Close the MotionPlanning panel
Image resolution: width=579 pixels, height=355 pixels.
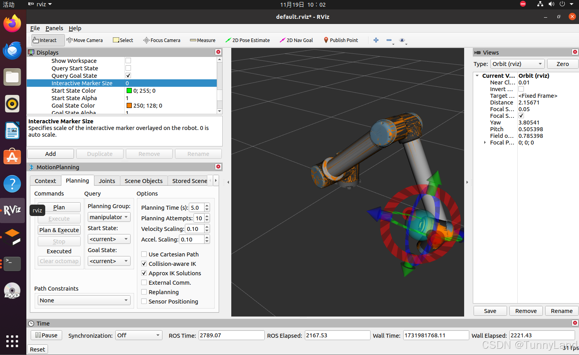click(218, 167)
